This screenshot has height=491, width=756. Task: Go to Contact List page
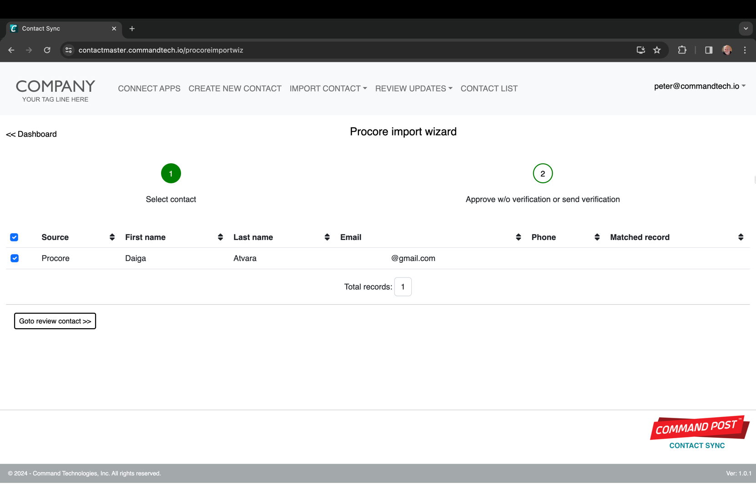coord(489,89)
